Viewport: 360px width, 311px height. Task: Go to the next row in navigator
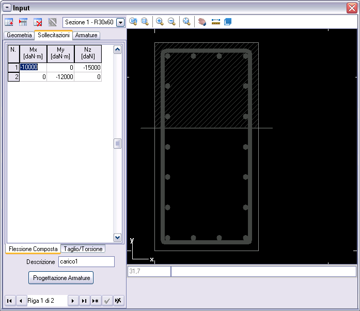coord(73,301)
